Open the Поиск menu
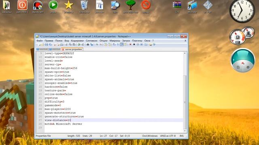Screen dimensions: 259x145 tap(59, 41)
